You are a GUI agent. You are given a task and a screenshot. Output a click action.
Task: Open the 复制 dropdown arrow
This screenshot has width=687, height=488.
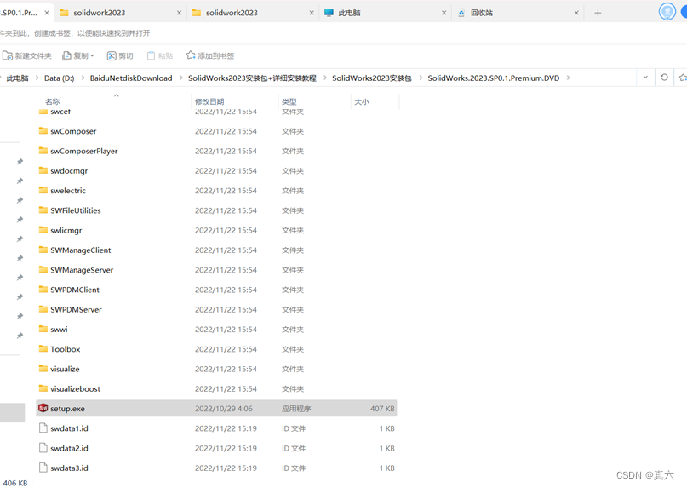coord(93,55)
